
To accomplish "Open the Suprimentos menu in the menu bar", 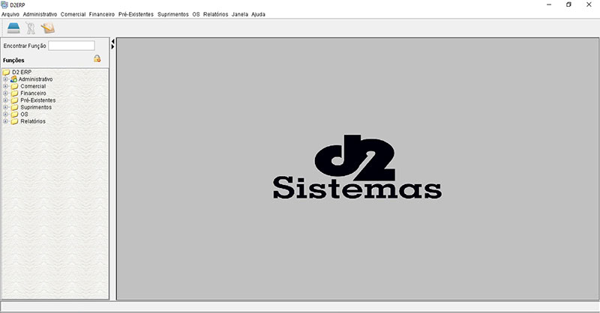I will pos(173,14).
